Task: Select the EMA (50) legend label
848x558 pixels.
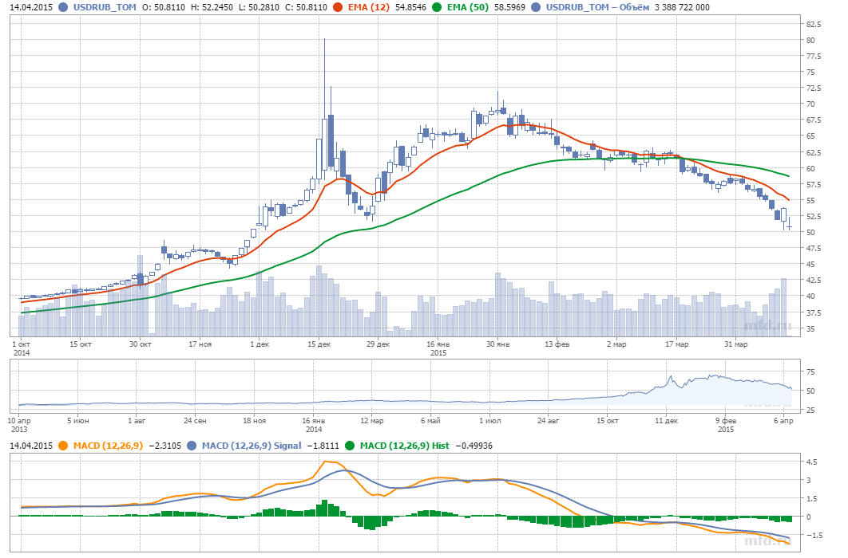Action: click(x=467, y=7)
